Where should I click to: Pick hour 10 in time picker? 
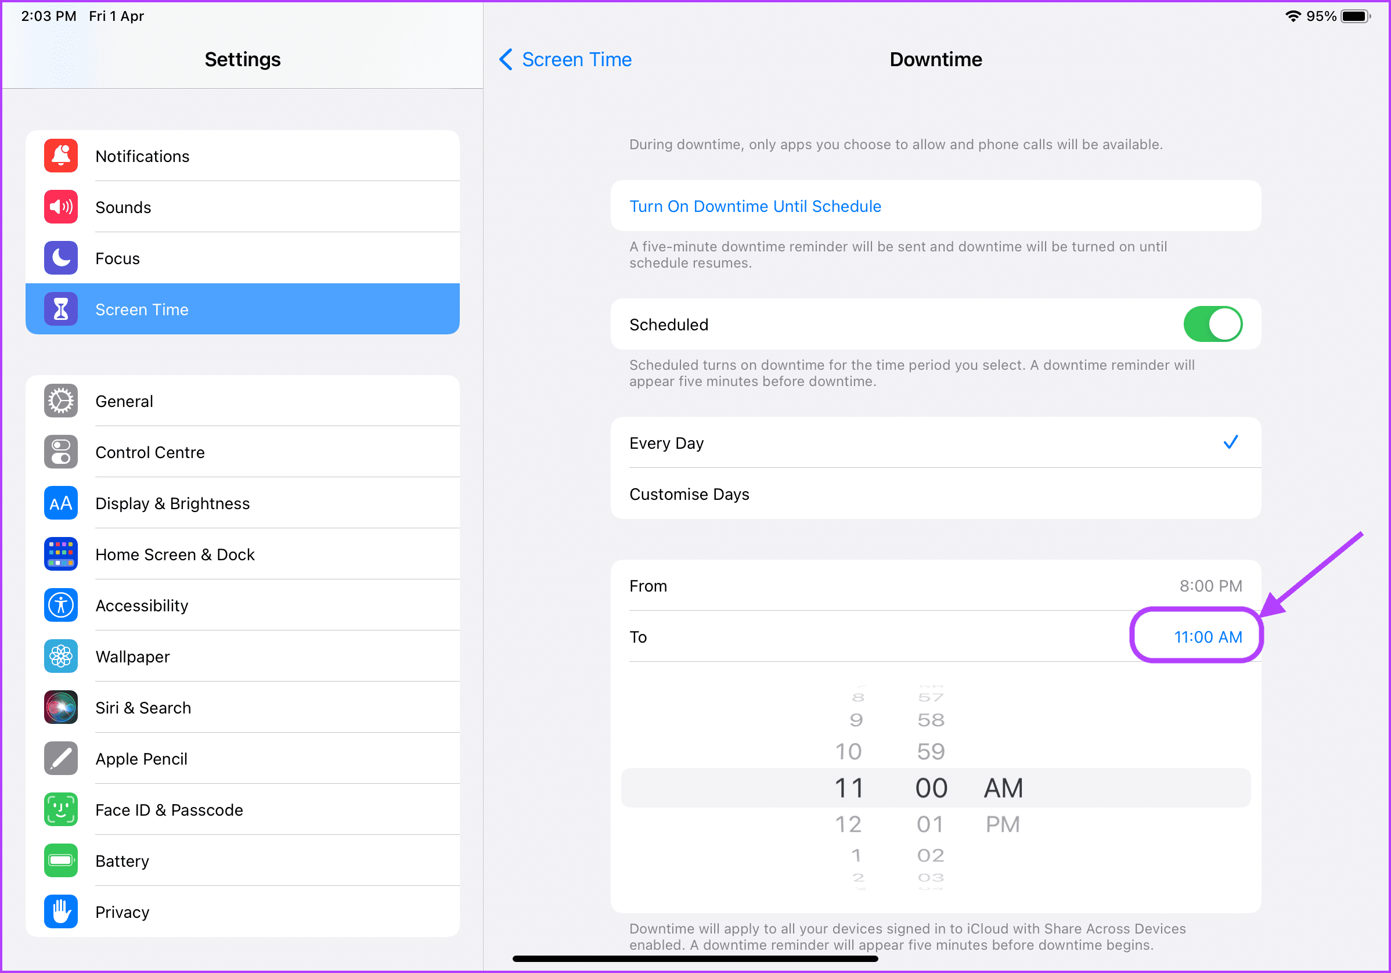(x=848, y=751)
